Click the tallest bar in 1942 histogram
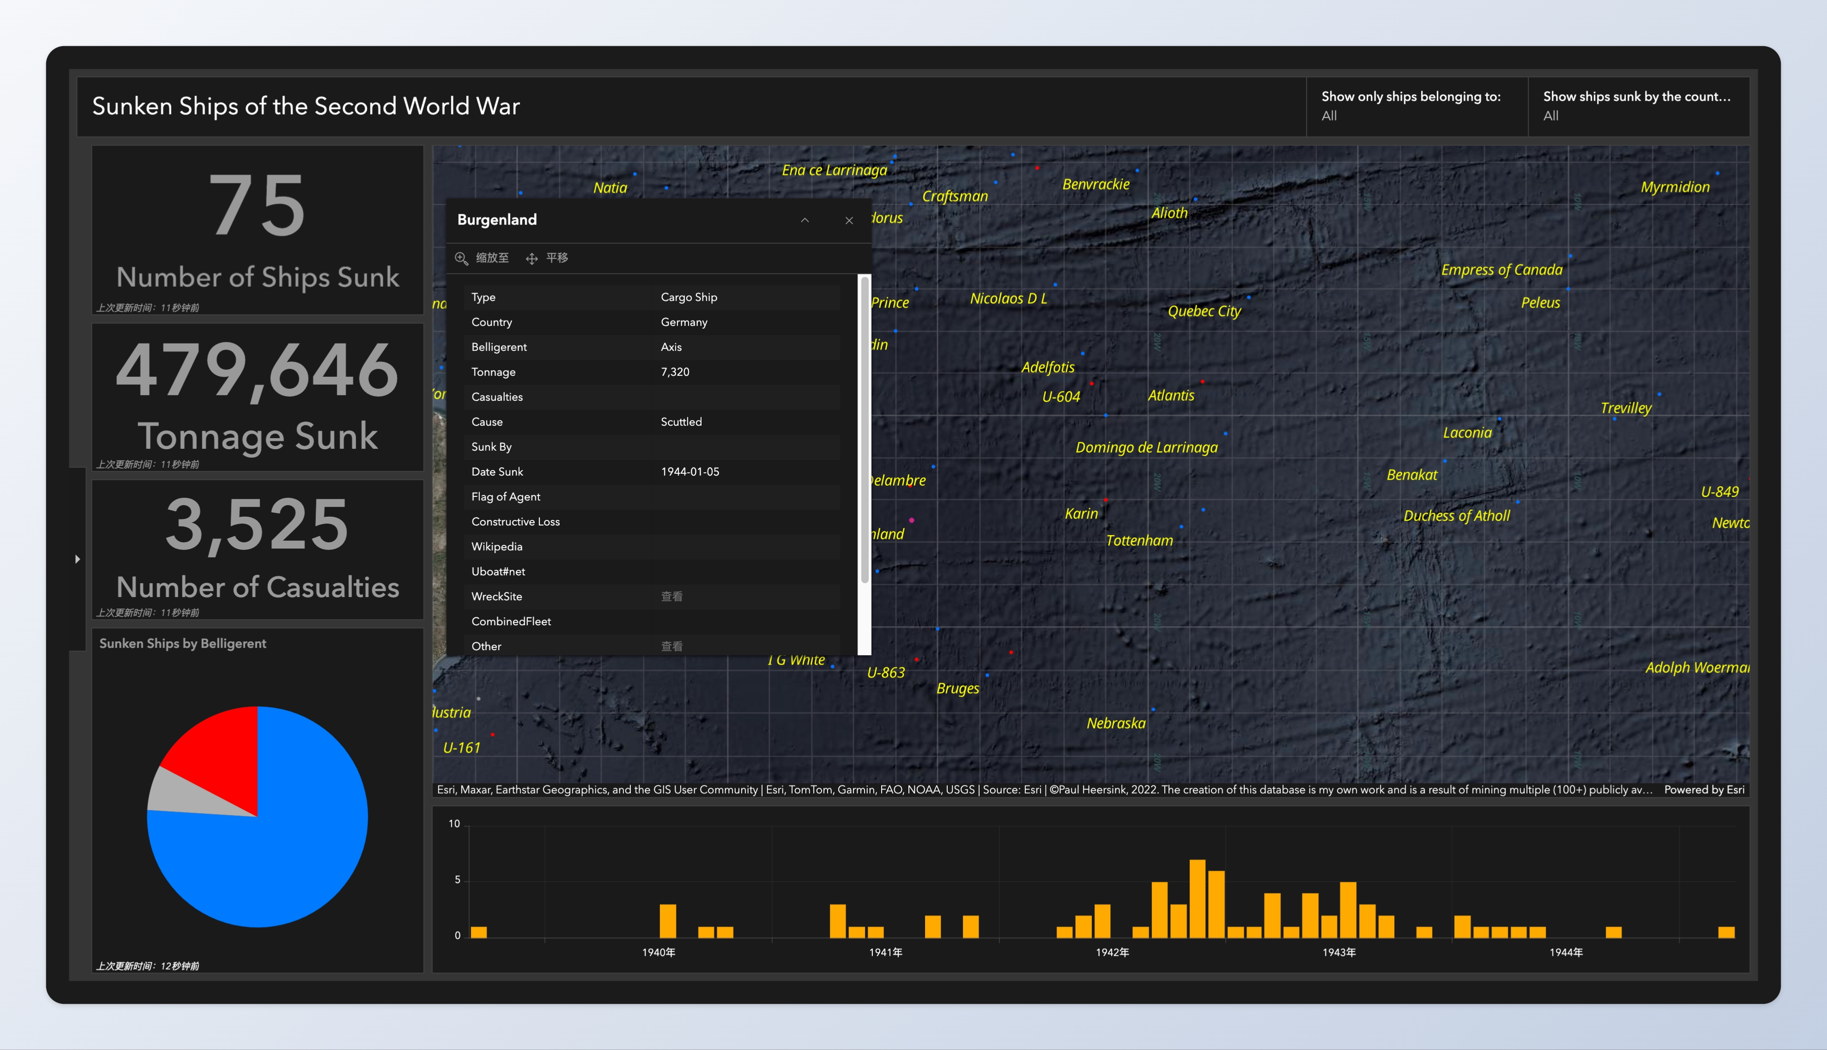This screenshot has width=1827, height=1050. 1198,899
